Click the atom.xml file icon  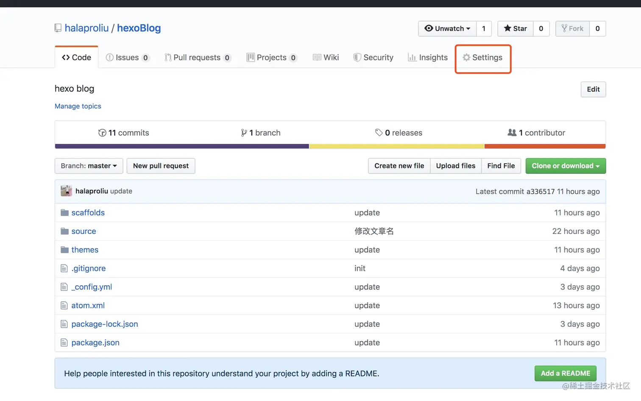tap(64, 306)
